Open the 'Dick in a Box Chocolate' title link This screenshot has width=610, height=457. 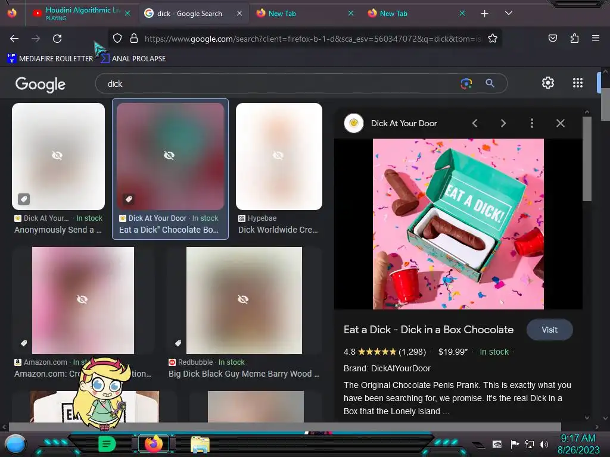(x=428, y=330)
